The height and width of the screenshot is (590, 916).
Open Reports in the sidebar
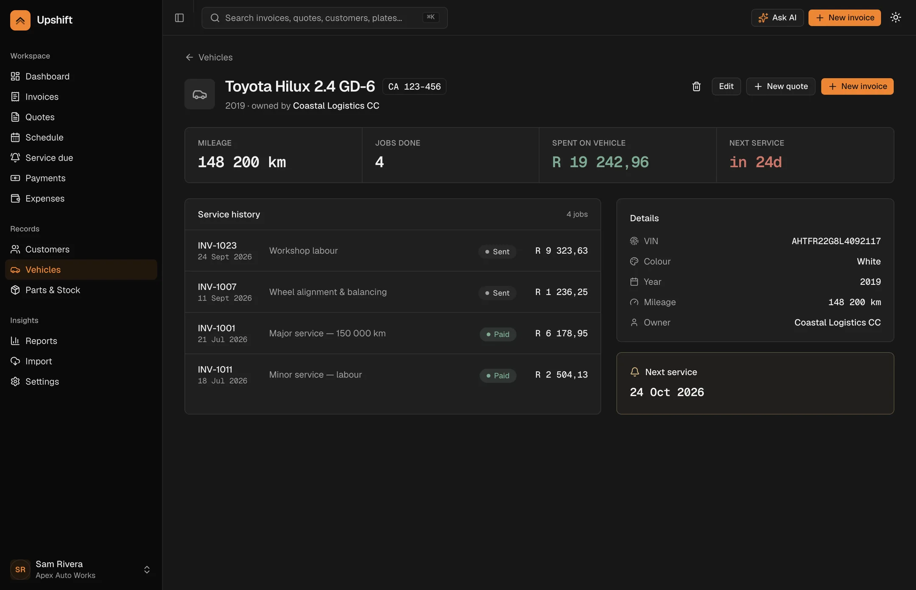[81, 341]
